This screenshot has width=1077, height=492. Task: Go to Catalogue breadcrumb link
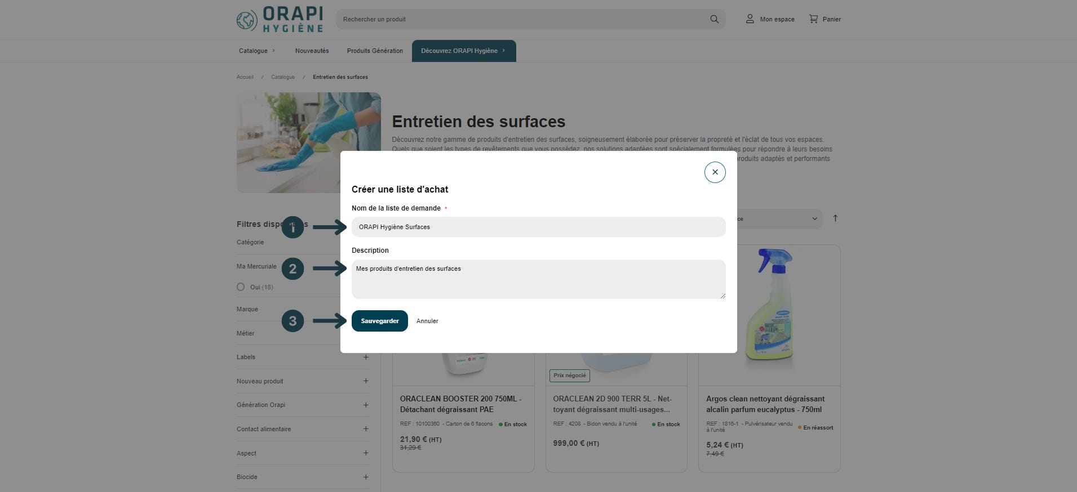click(x=283, y=77)
